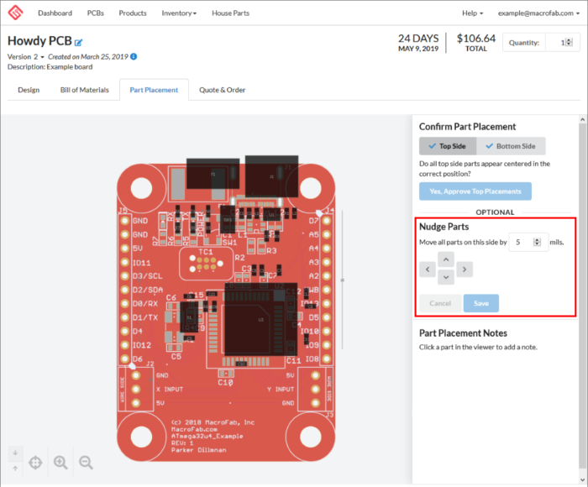Nudge parts left with the left arrow

[428, 270]
